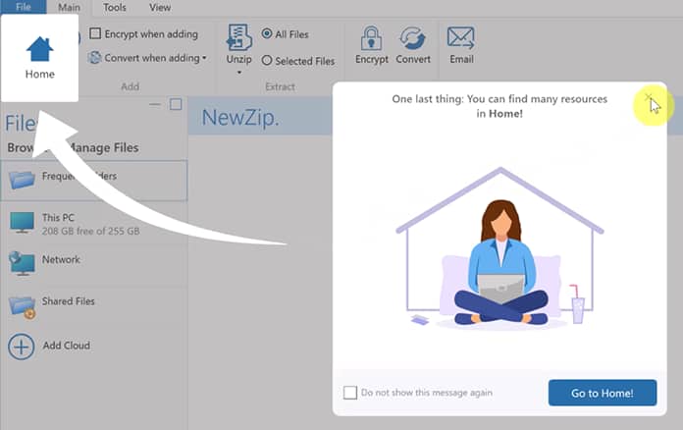Screen dimensions: 683x430
Task: Open the dropdown arrow under Unzip
Action: pyautogui.click(x=238, y=73)
